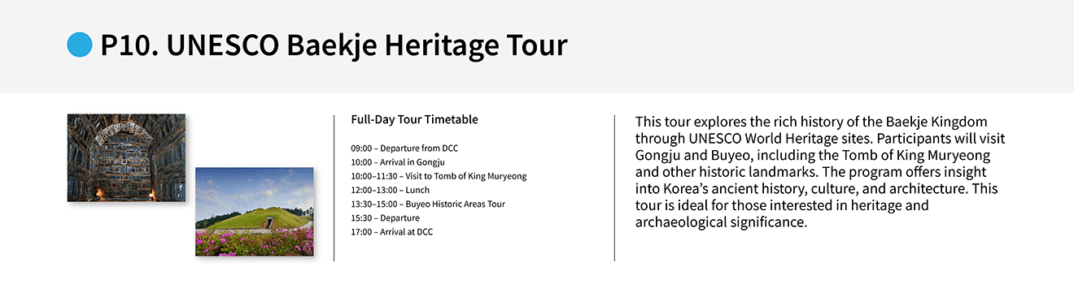Click the vertical divider before the description

click(x=614, y=187)
